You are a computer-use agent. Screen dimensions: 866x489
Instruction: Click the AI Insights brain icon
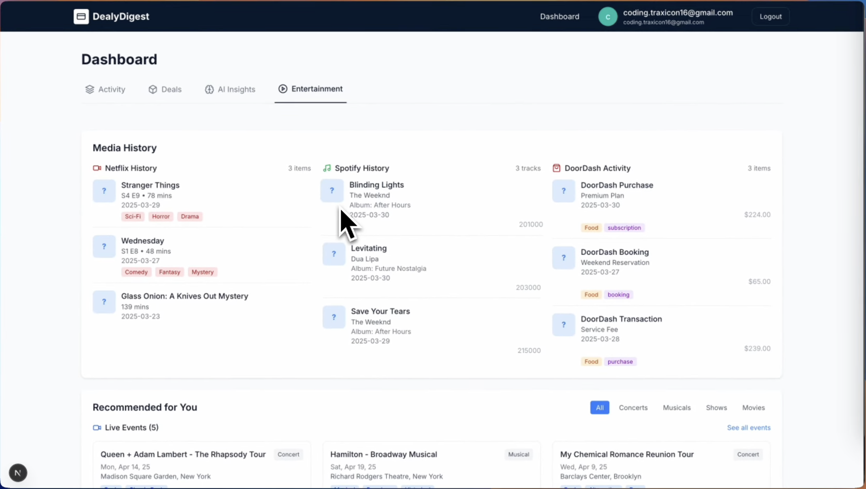pyautogui.click(x=209, y=89)
